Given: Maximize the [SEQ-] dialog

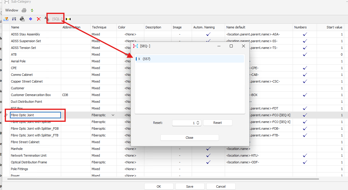Looking at the screenshot, I should pos(231,46).
